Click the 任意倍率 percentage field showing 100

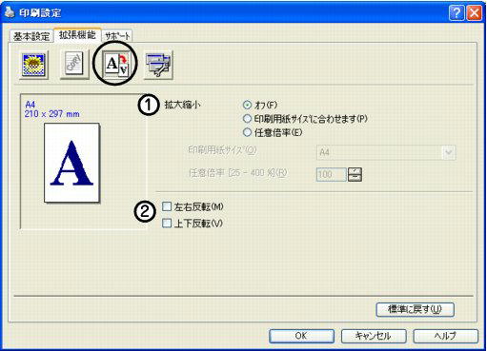point(332,174)
